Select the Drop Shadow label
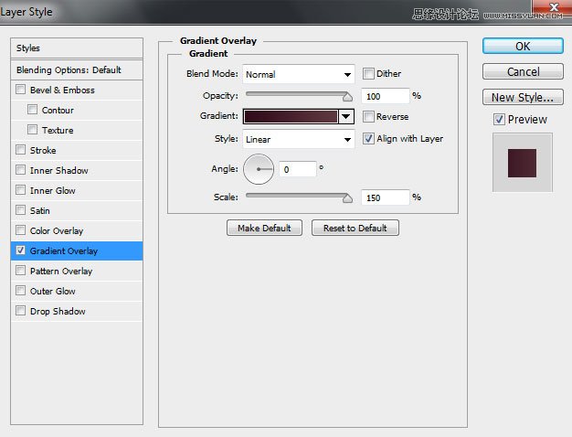Image resolution: width=572 pixels, height=437 pixels. [58, 312]
